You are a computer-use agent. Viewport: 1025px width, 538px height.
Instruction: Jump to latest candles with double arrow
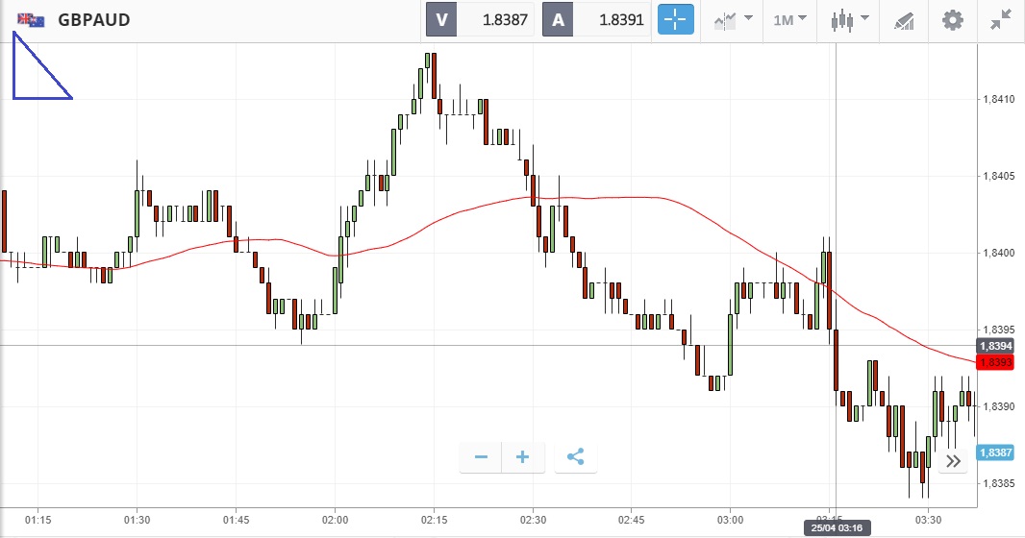pos(953,461)
